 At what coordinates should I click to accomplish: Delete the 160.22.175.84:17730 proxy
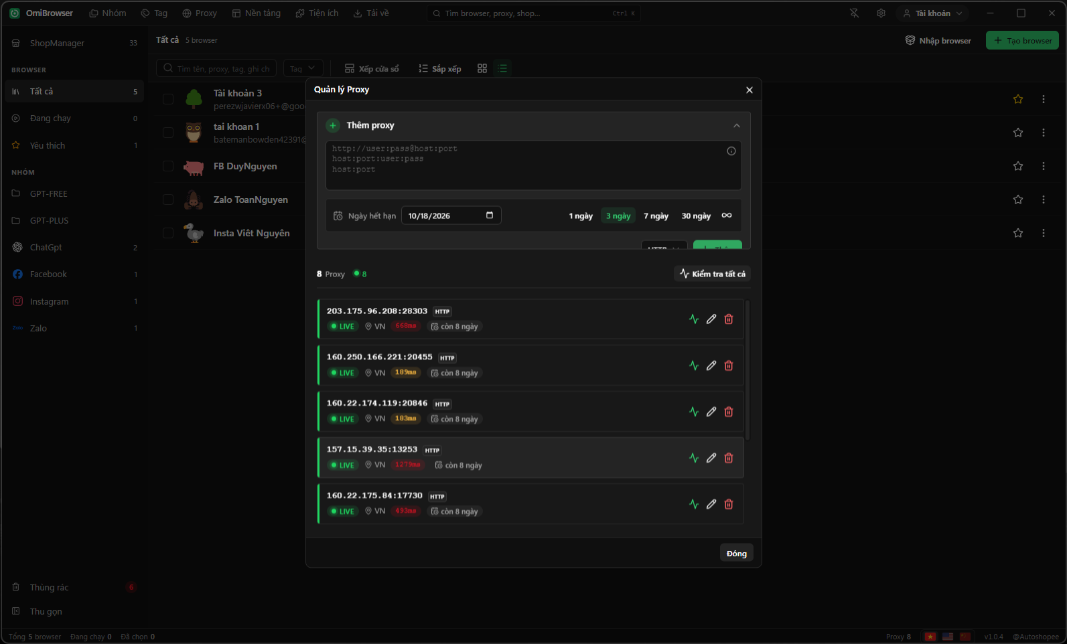[x=729, y=504]
